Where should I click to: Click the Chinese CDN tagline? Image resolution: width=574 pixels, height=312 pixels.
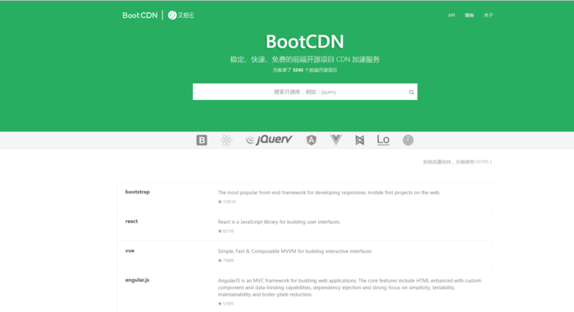point(305,59)
